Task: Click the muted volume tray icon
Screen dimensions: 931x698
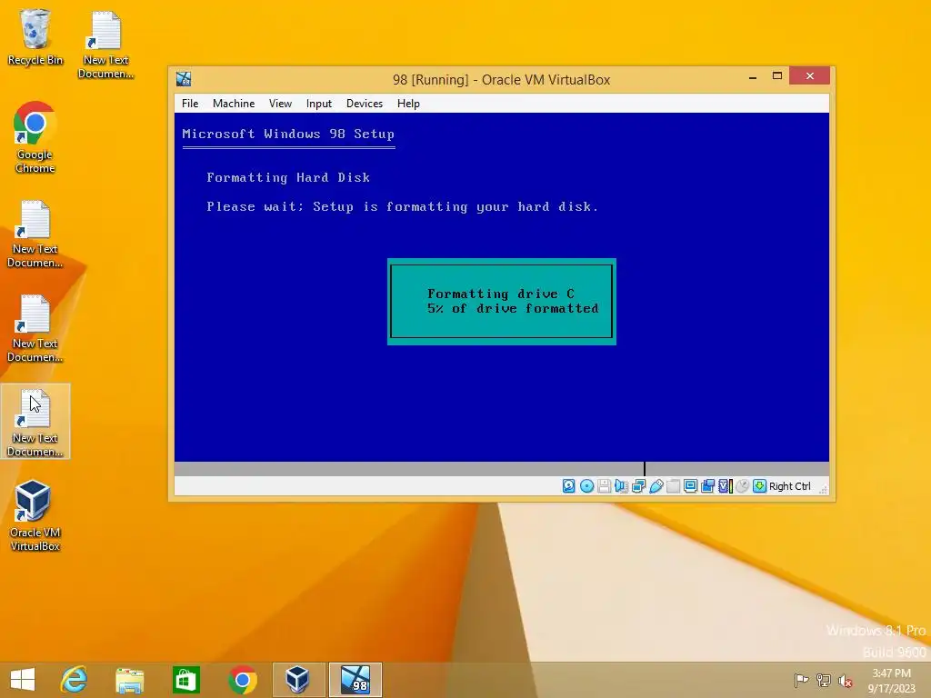Action: (845, 680)
